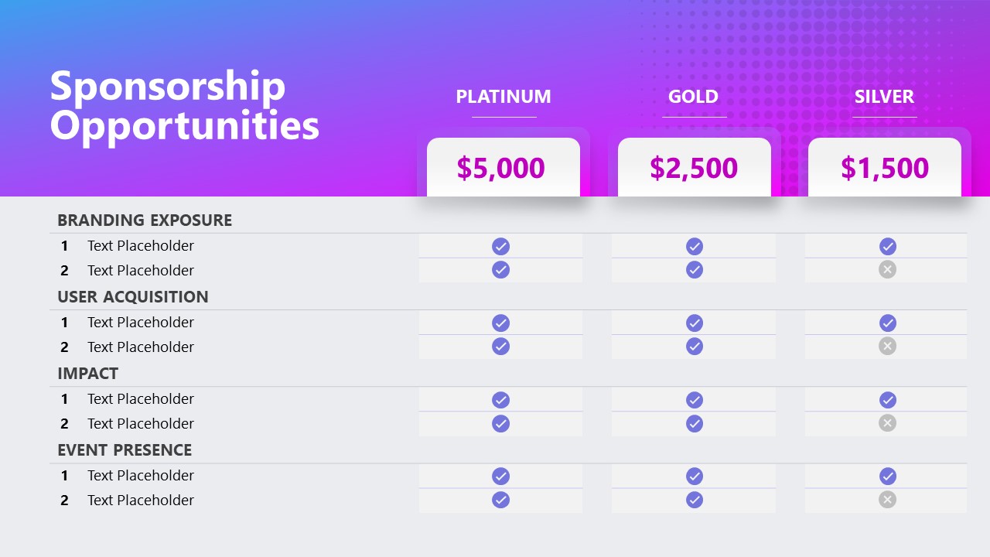
Task: Click first Text Placeholder under User Acquisition
Action: (141, 323)
